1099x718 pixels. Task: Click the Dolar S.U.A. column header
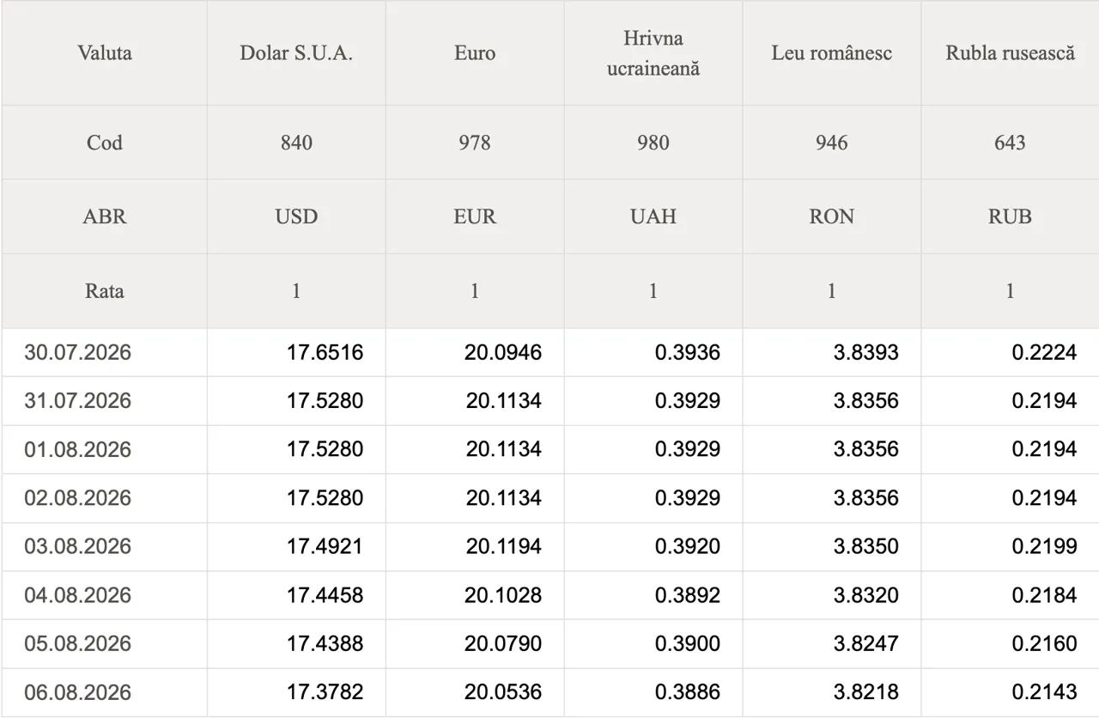click(x=296, y=53)
